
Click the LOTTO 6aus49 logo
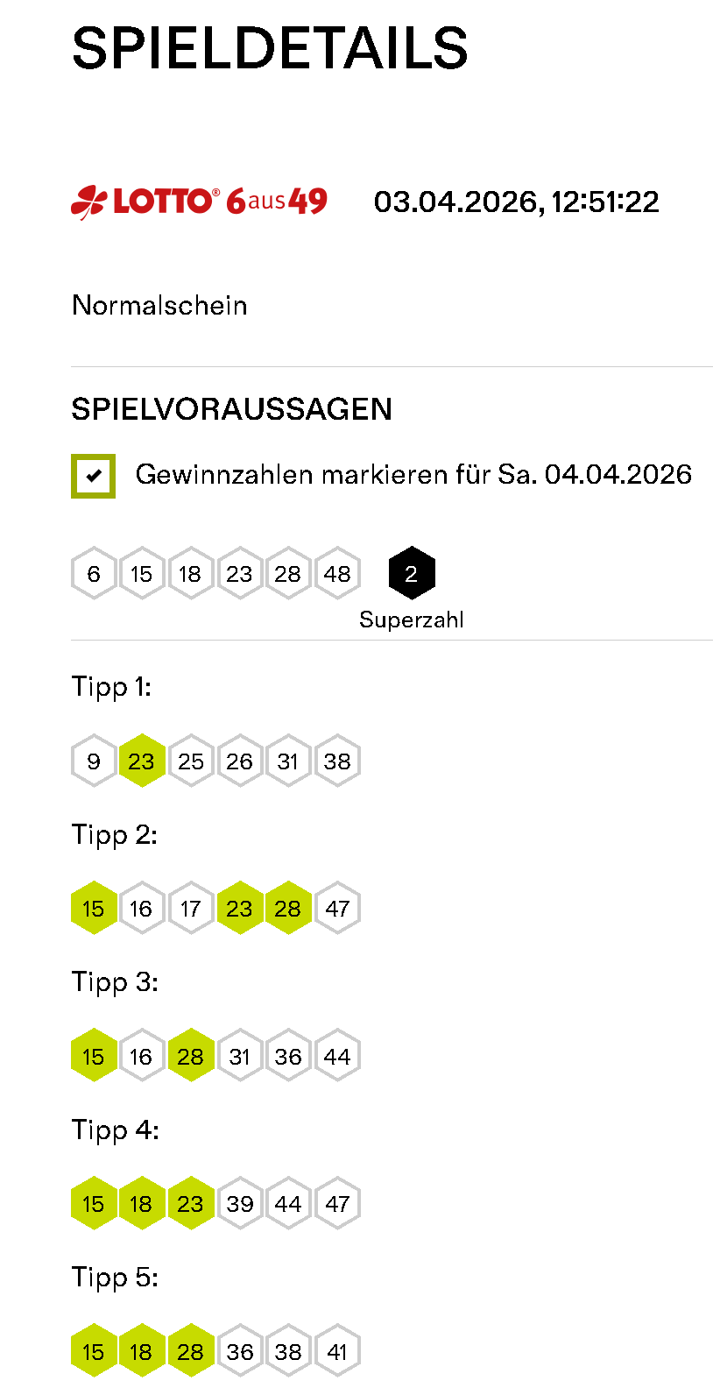(199, 202)
